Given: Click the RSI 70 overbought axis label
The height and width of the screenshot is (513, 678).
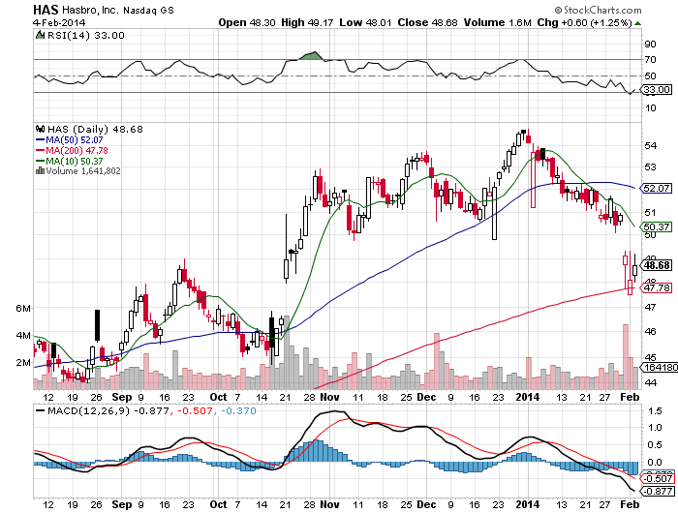Looking at the screenshot, I should [650, 60].
